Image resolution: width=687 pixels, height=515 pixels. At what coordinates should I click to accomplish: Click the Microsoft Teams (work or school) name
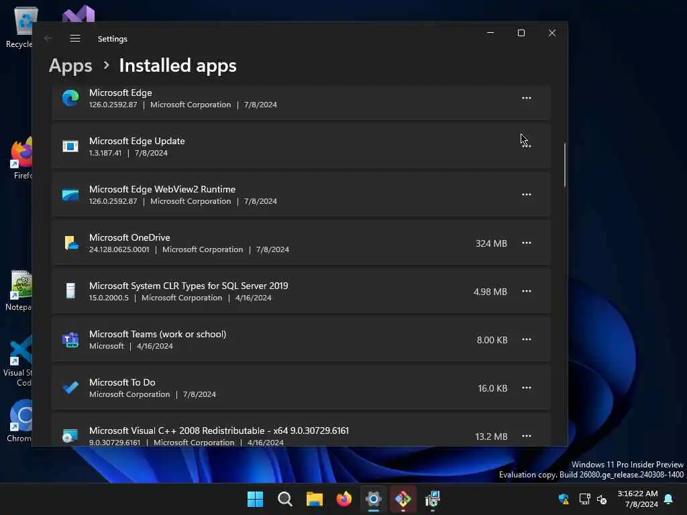tap(158, 334)
